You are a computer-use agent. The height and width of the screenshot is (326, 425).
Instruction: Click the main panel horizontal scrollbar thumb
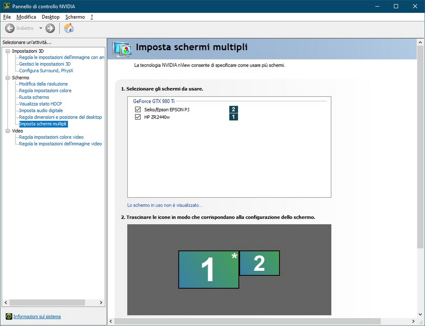[x=247, y=321]
